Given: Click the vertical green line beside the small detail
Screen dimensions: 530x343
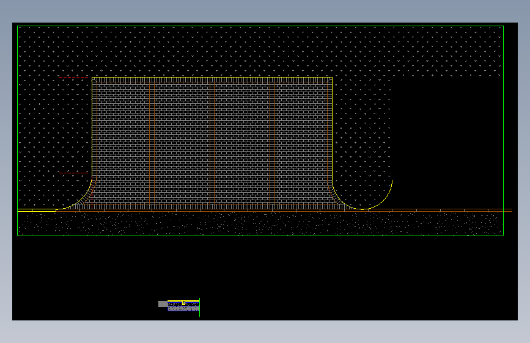Looking at the screenshot, I should tap(200, 307).
